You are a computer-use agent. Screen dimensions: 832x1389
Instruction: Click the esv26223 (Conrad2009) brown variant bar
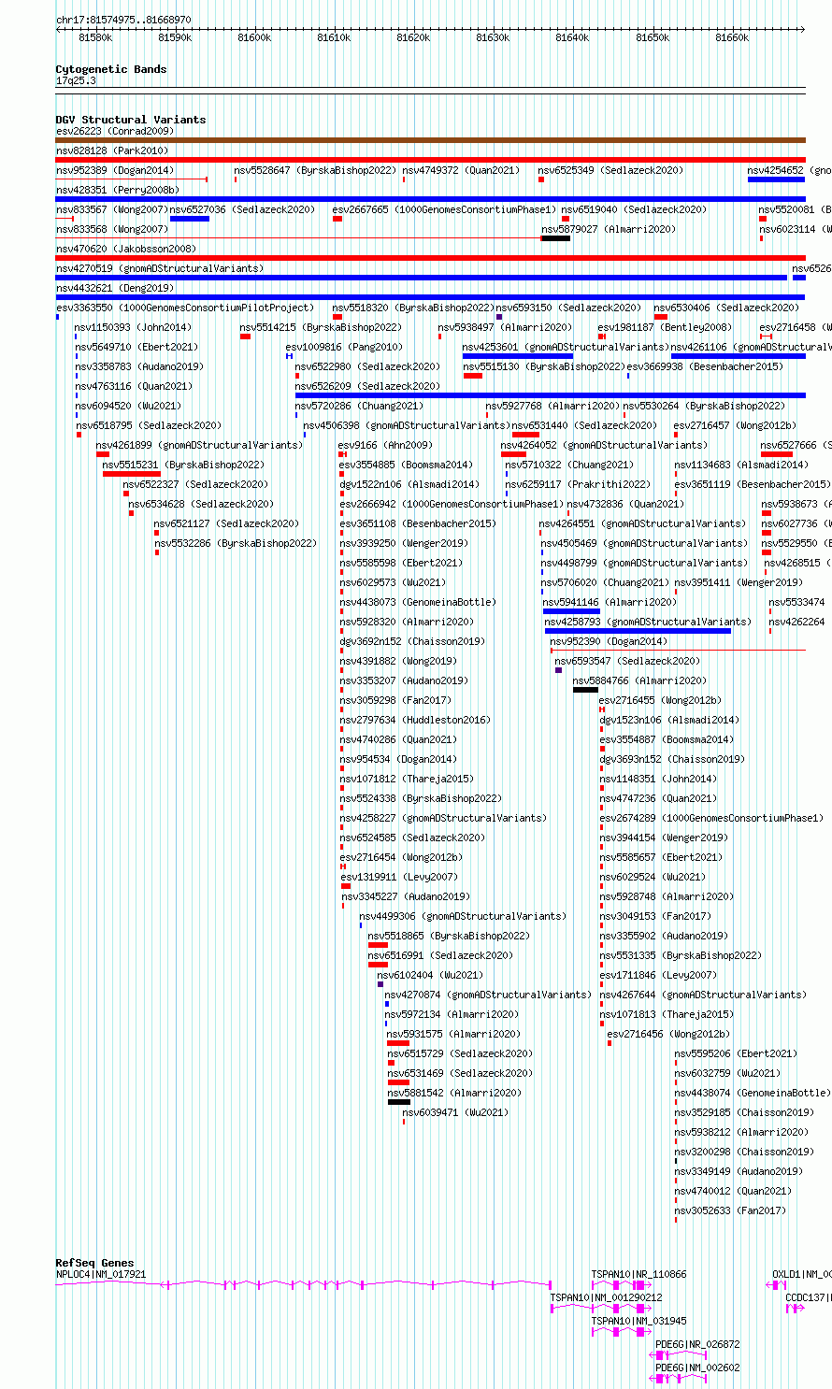click(x=430, y=140)
